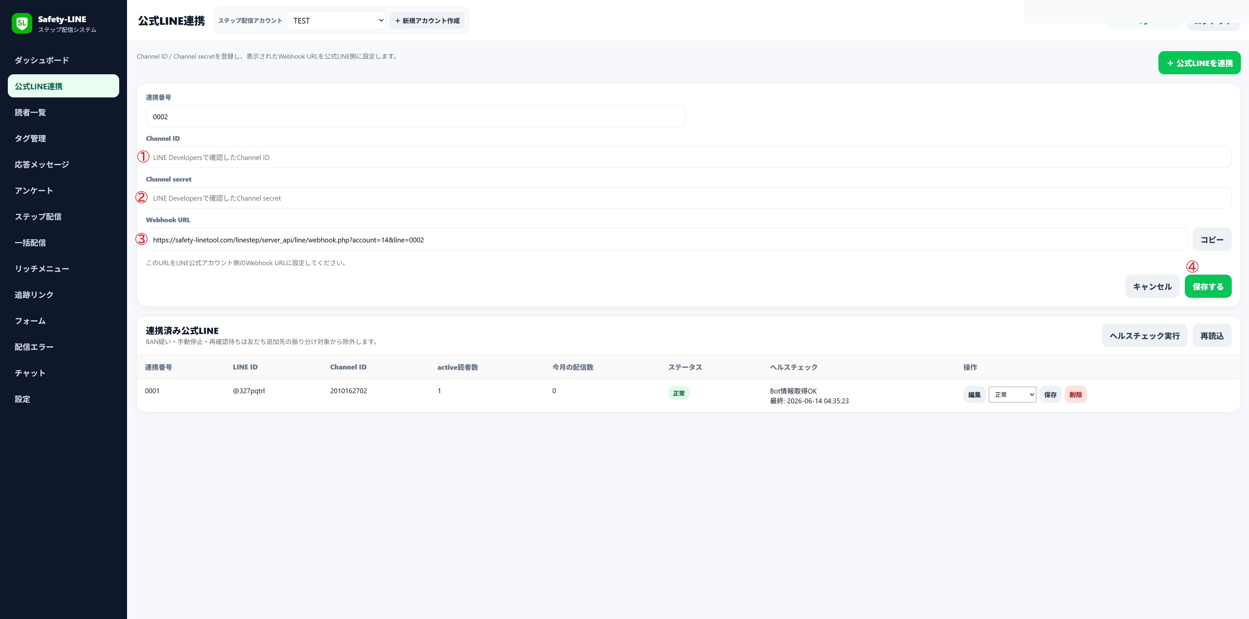Open チャット from the sidebar
Viewport: 1249px width, 619px height.
64,373
